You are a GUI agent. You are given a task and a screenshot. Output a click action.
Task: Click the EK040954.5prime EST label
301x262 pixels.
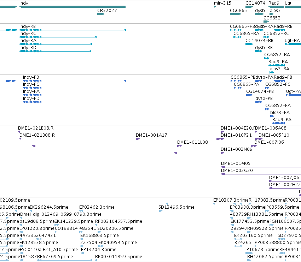pos(117,243)
